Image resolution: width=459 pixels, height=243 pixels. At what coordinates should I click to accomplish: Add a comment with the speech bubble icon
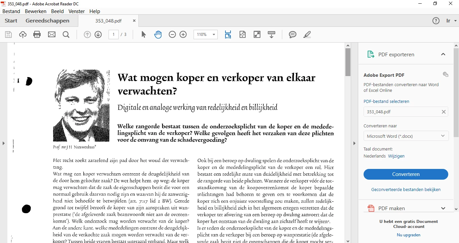coord(293,35)
